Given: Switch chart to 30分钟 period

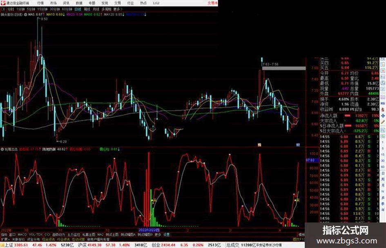Looking at the screenshot, I should pyautogui.click(x=54, y=9).
